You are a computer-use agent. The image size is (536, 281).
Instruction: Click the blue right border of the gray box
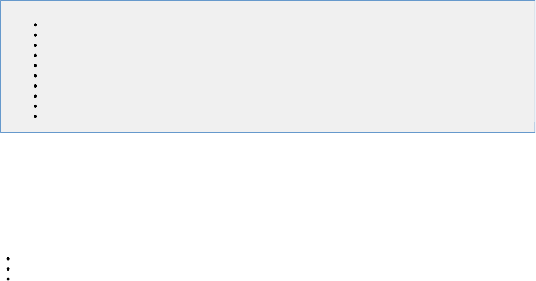click(x=535, y=66)
